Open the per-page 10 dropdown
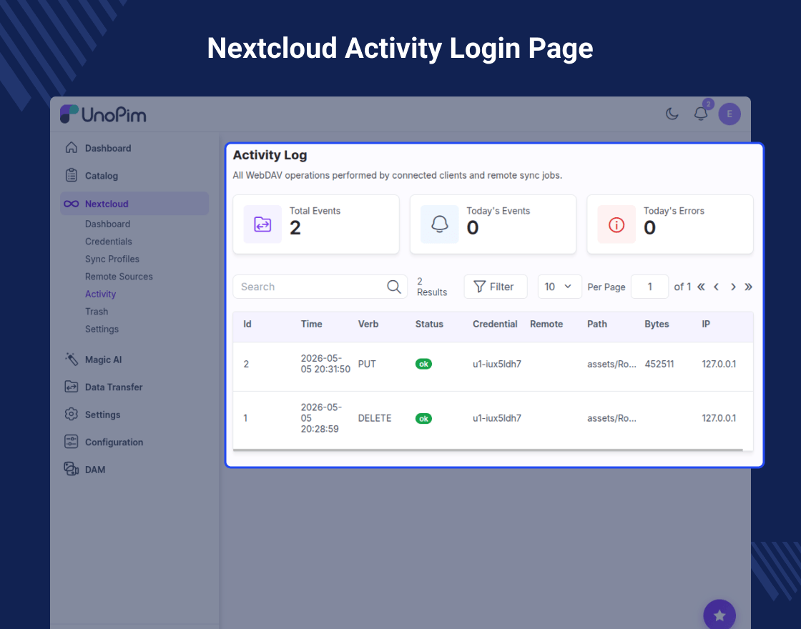This screenshot has height=629, width=801. (559, 287)
